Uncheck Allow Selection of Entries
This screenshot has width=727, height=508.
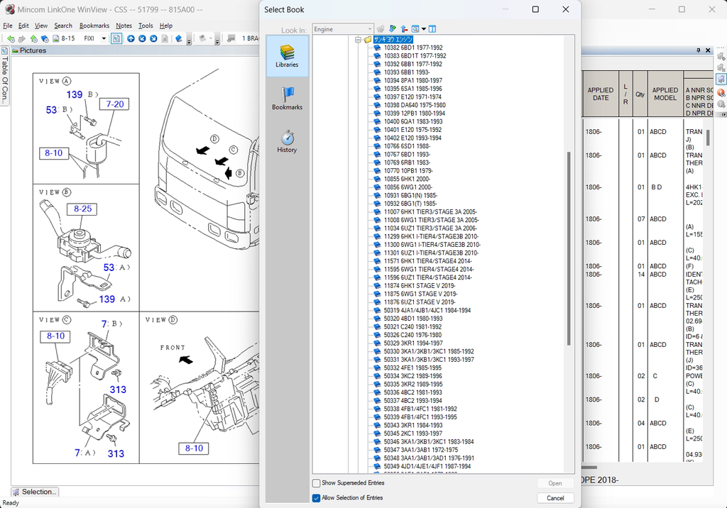click(x=317, y=498)
